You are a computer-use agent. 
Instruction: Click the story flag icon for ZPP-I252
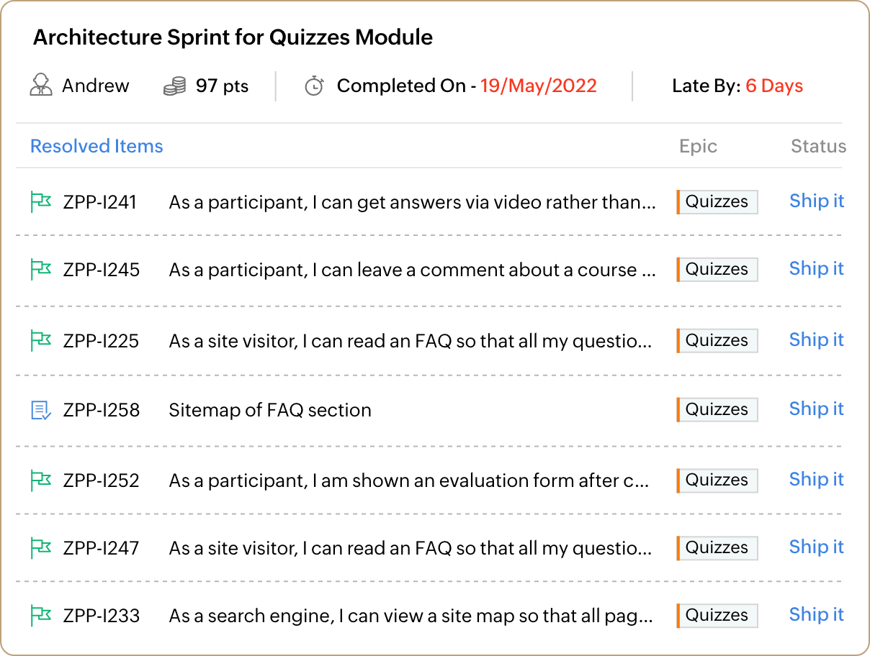point(40,480)
